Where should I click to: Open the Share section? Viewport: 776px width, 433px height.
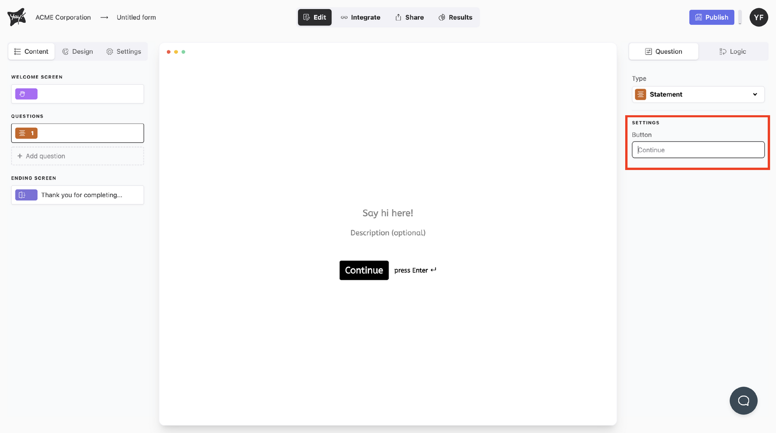[409, 17]
